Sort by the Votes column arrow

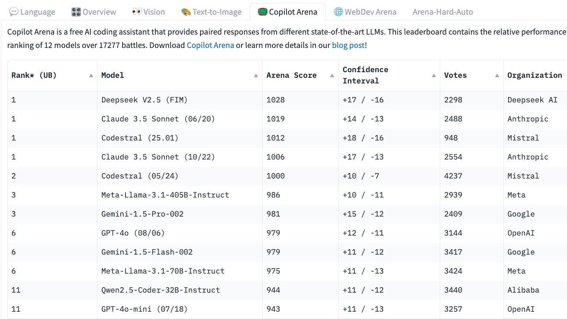tap(497, 75)
